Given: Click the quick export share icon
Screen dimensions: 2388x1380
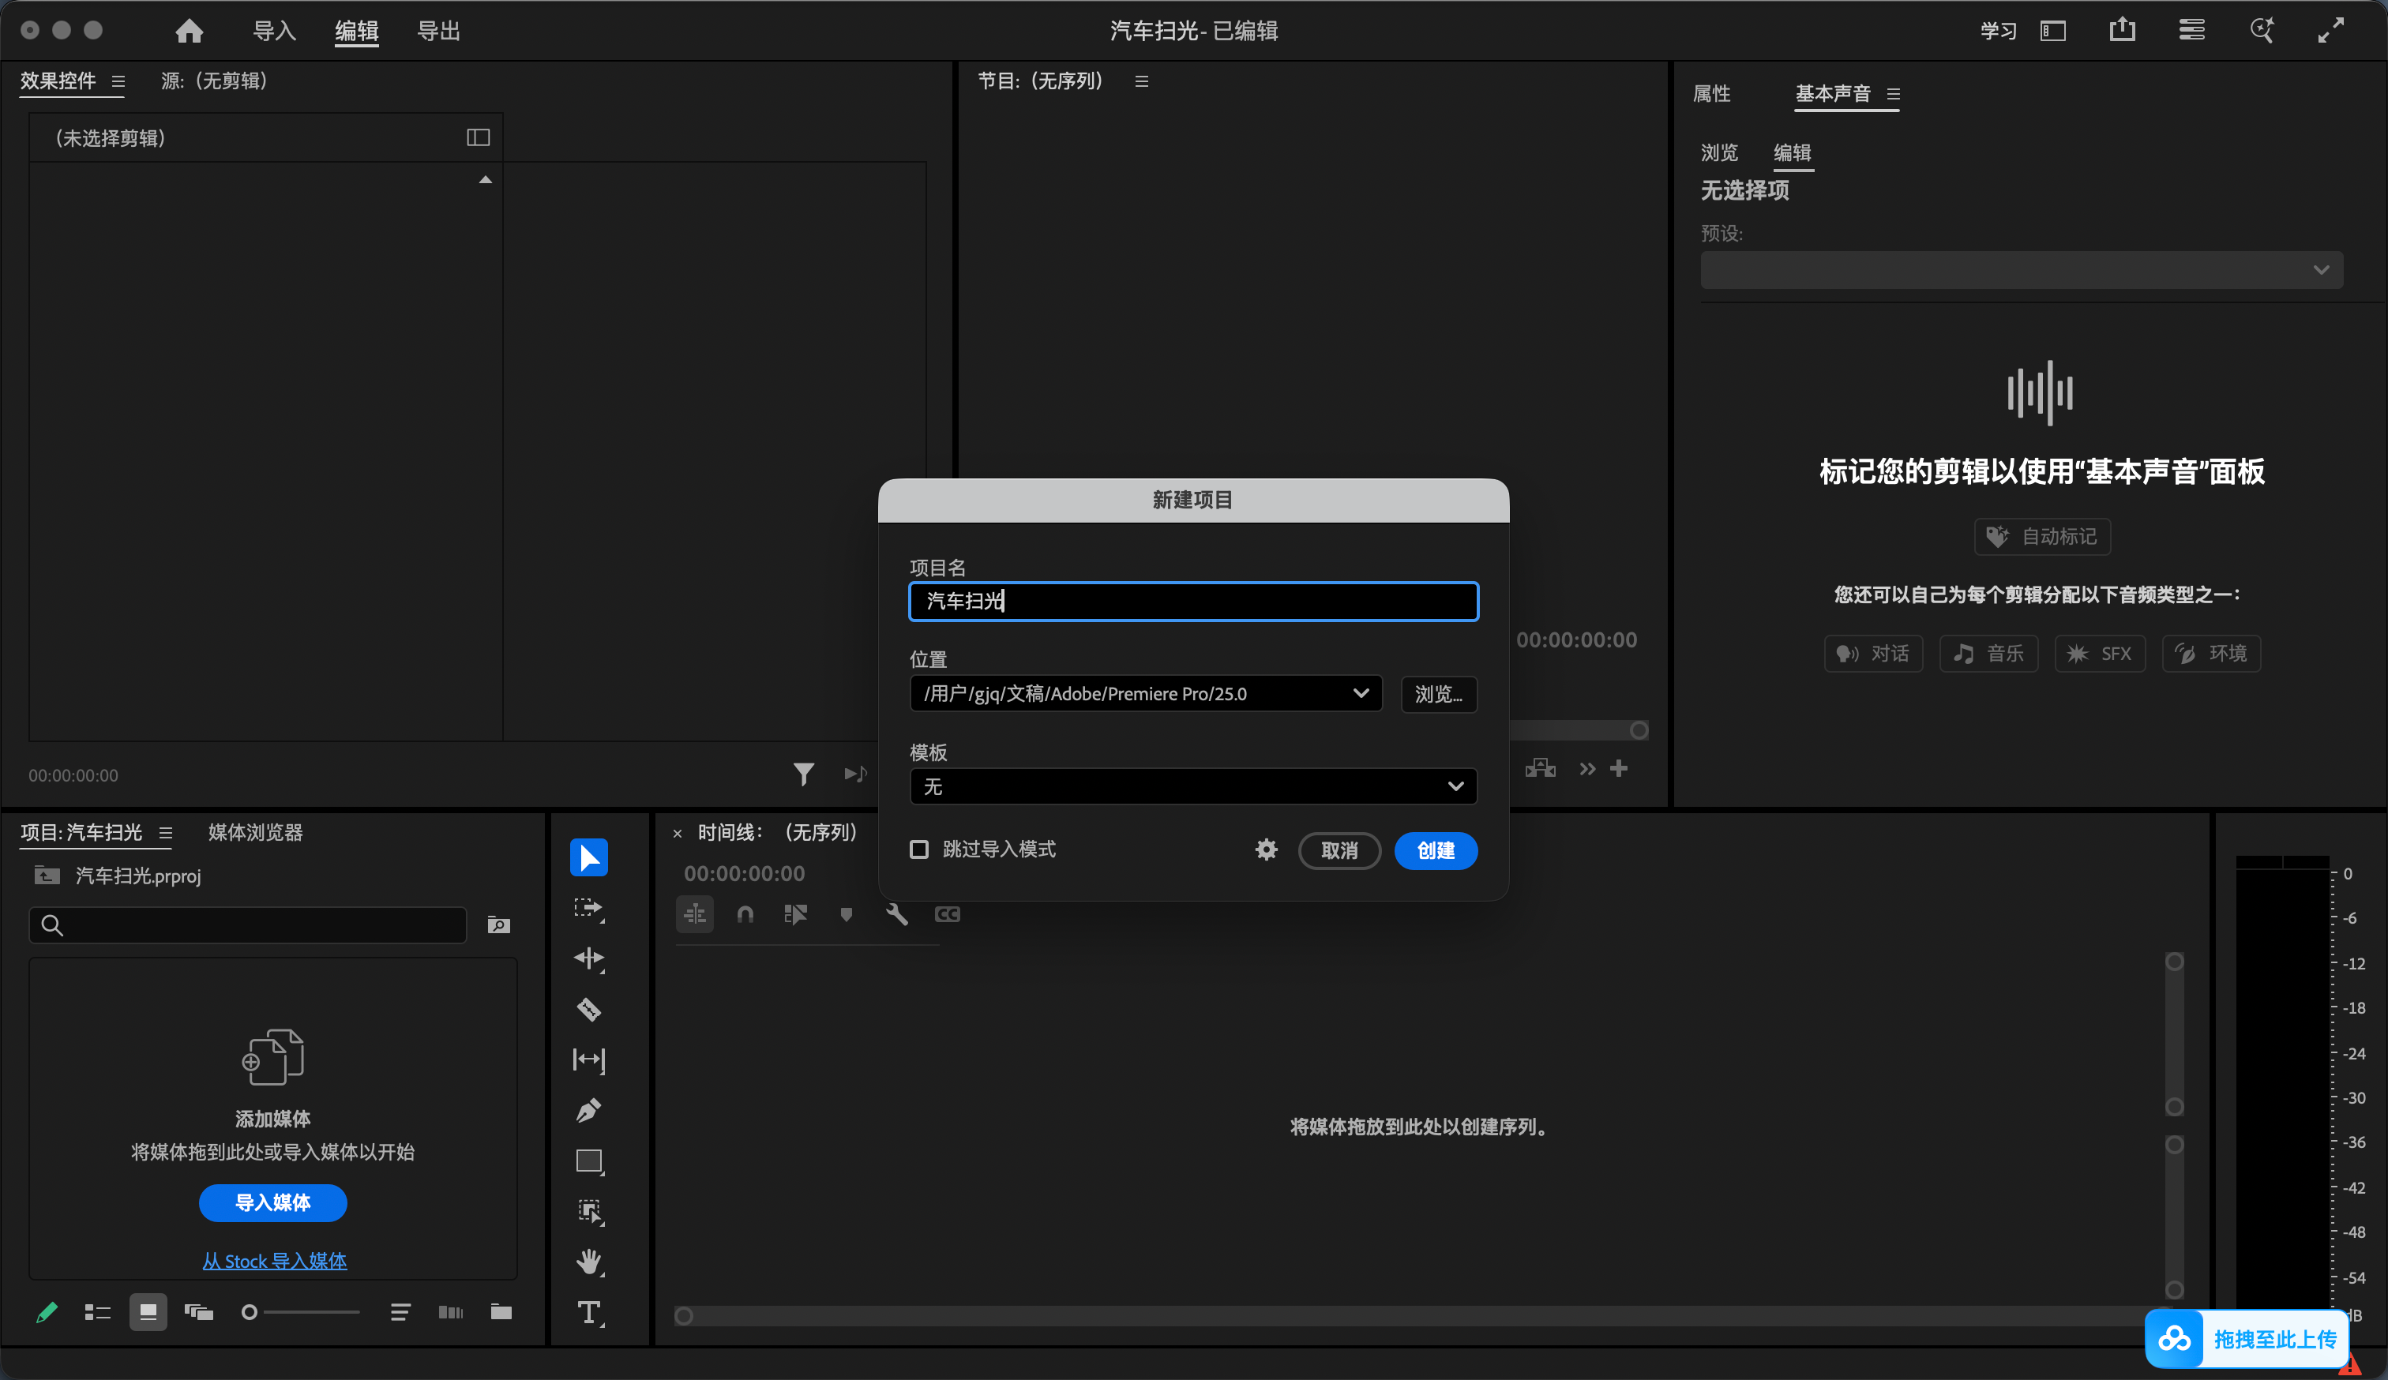Looking at the screenshot, I should coord(2123,30).
